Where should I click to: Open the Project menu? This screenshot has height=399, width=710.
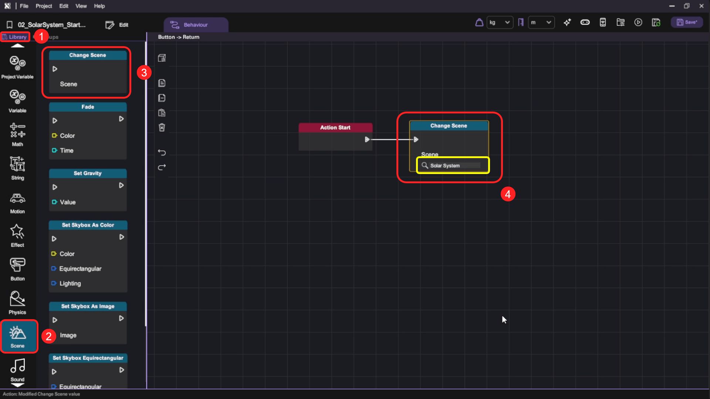tap(44, 6)
